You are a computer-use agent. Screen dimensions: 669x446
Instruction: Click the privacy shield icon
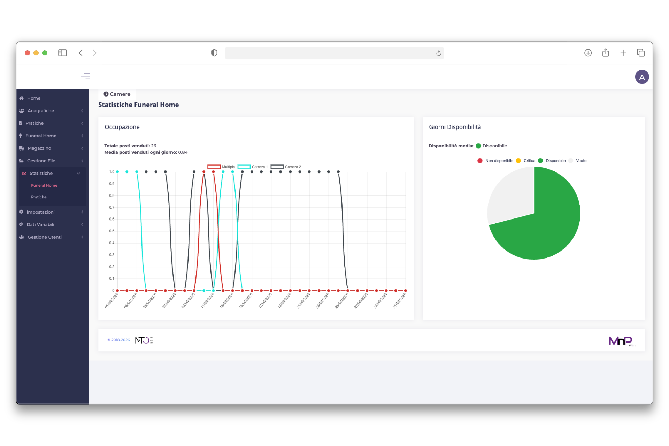click(214, 53)
